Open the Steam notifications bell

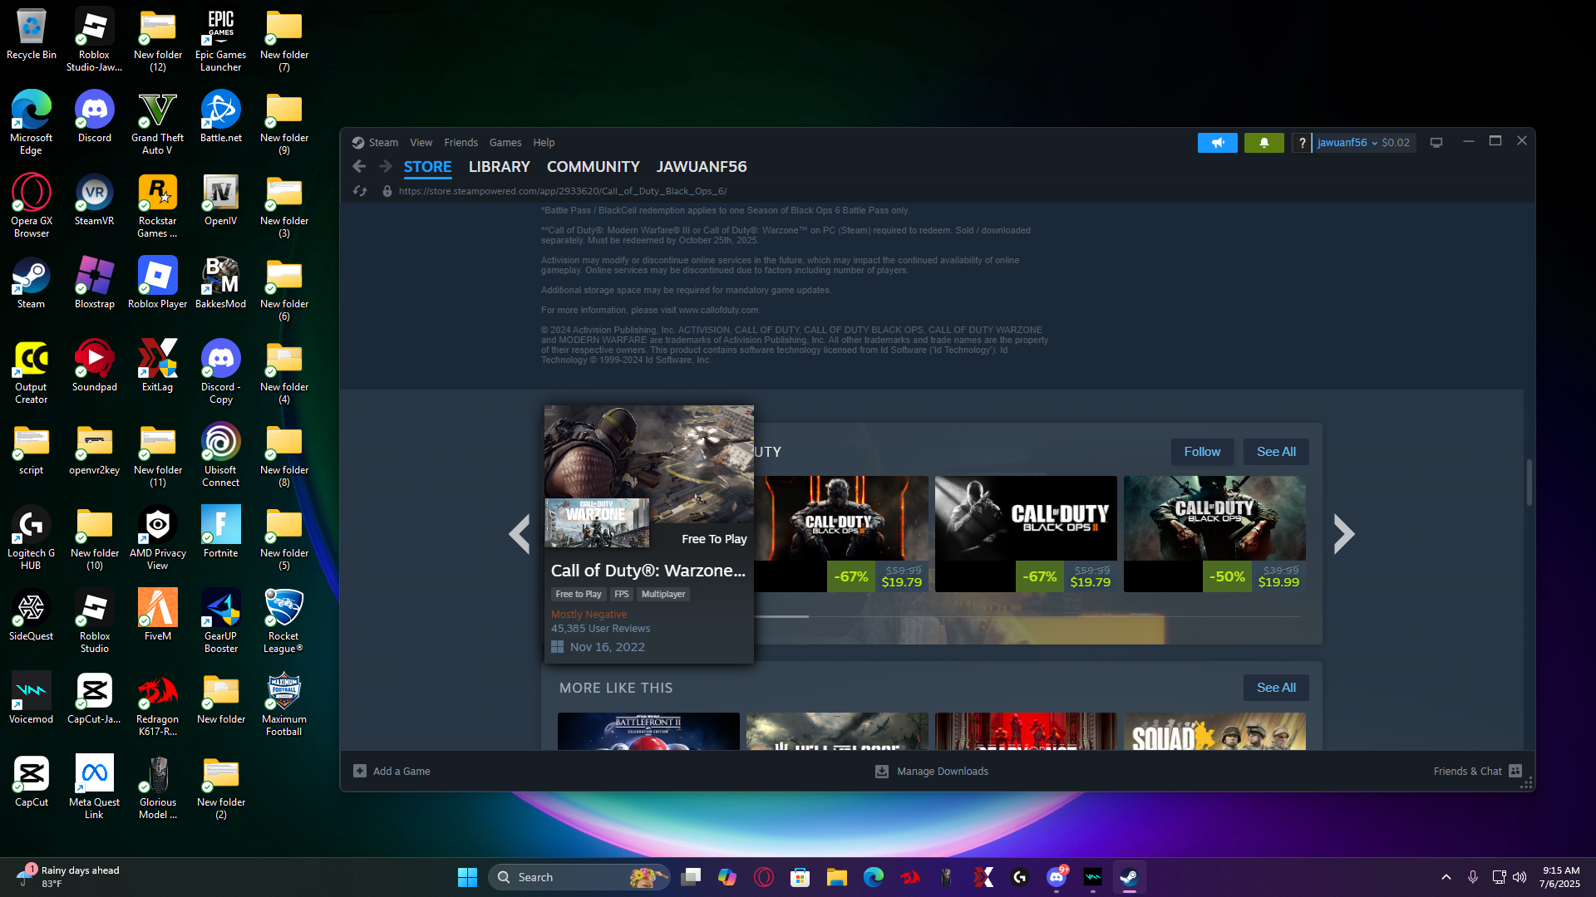[x=1263, y=143]
